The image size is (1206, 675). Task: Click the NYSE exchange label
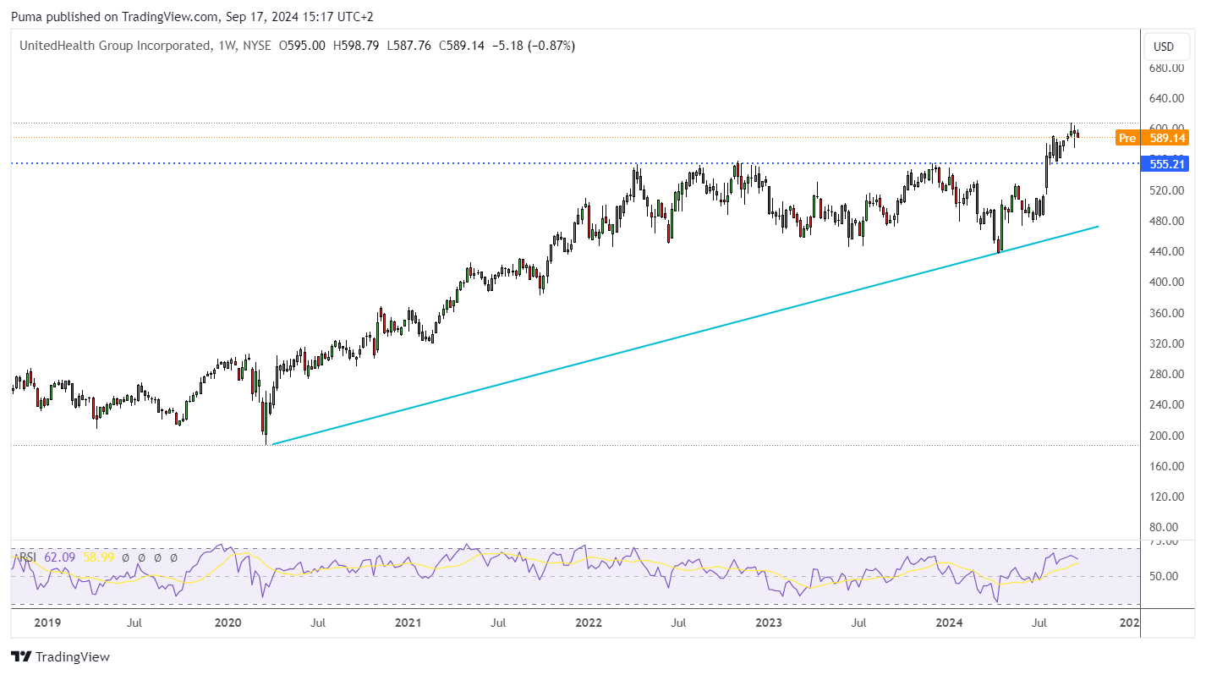click(x=256, y=46)
